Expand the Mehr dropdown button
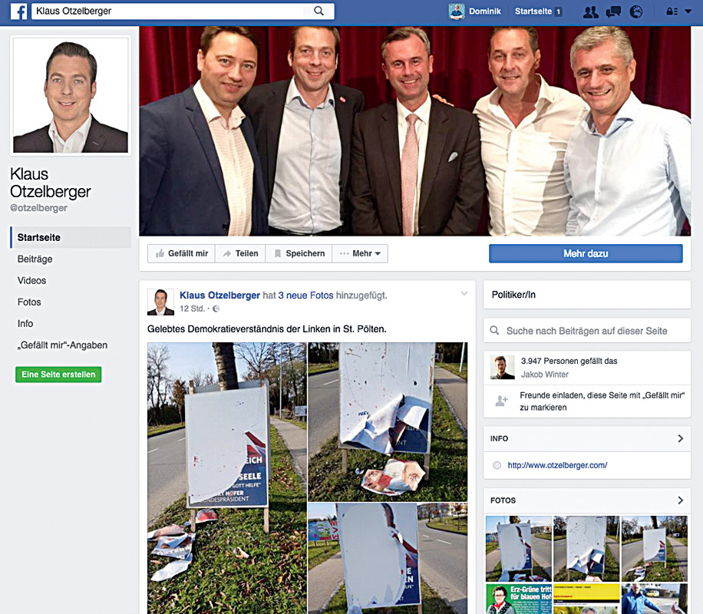 [360, 253]
